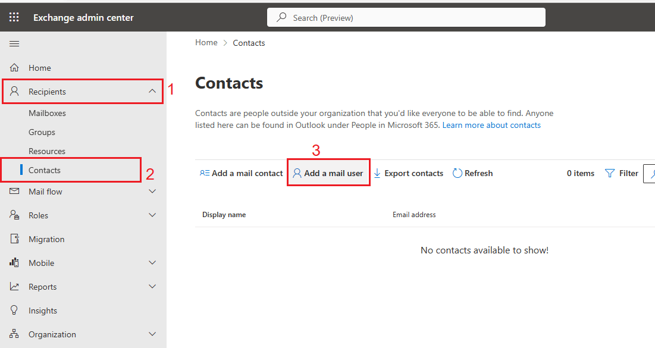The height and width of the screenshot is (348, 655).
Task: Expand the Mail flow section chevron
Action: (152, 192)
